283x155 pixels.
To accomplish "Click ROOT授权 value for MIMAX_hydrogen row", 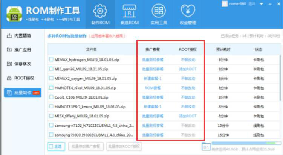I will pos(188,60).
